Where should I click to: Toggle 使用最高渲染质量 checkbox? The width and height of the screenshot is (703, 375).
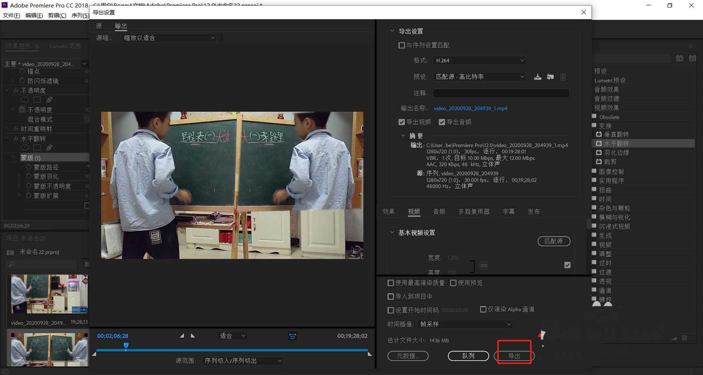tap(391, 283)
